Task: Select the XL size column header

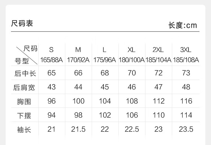Action: [x=131, y=50]
